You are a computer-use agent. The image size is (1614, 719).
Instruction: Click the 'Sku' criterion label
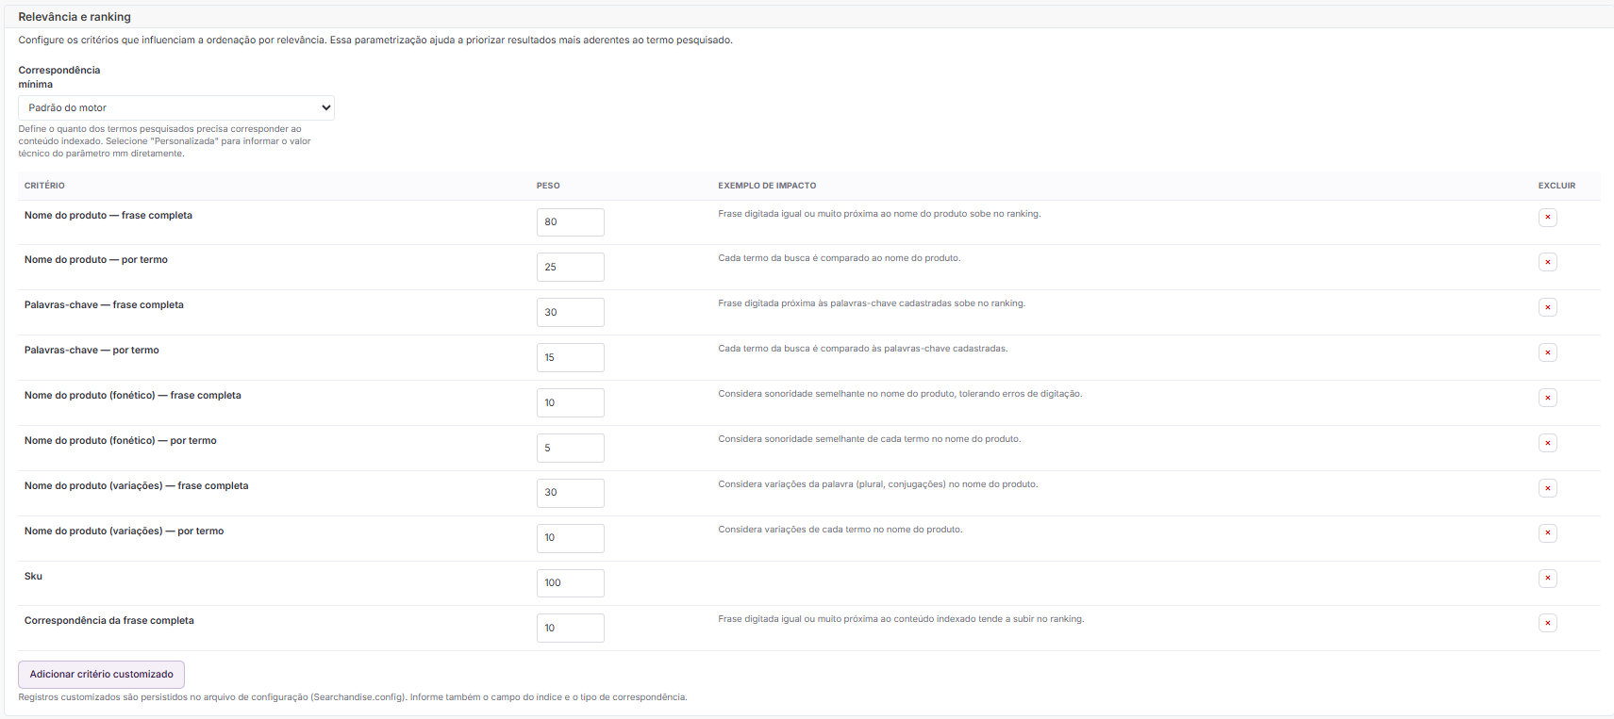(x=33, y=576)
